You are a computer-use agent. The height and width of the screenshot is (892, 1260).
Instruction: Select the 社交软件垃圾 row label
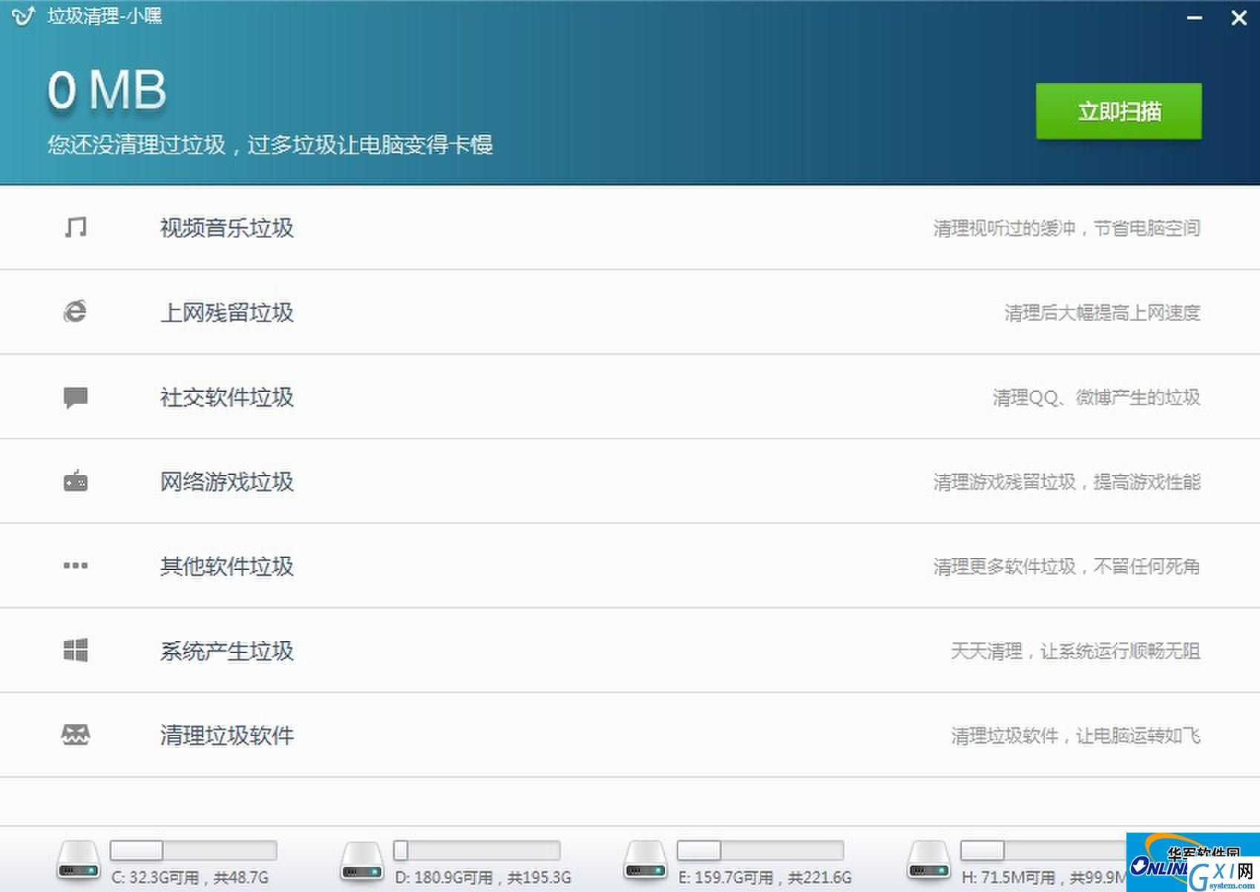(227, 397)
